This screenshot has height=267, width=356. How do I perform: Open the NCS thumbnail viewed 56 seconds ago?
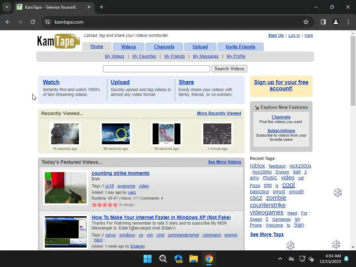pyautogui.click(x=115, y=134)
